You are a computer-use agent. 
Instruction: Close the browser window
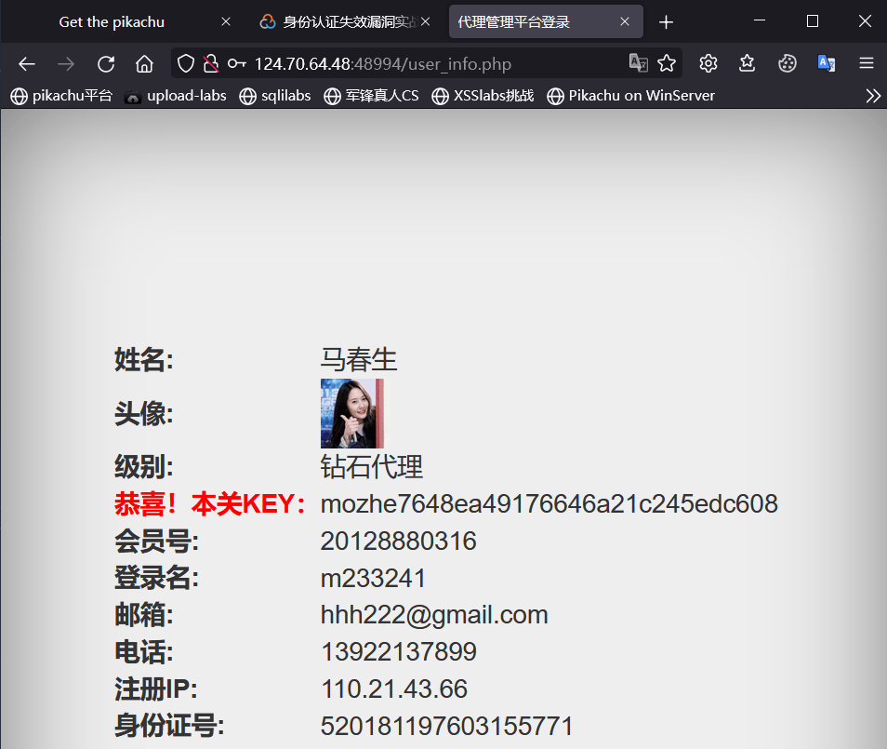(865, 21)
